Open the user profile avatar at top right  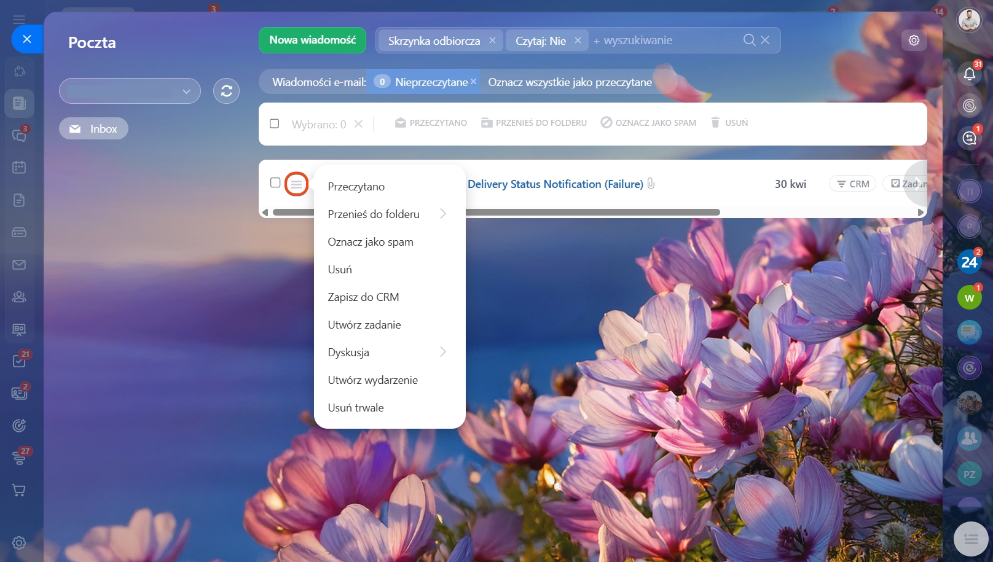pyautogui.click(x=970, y=20)
